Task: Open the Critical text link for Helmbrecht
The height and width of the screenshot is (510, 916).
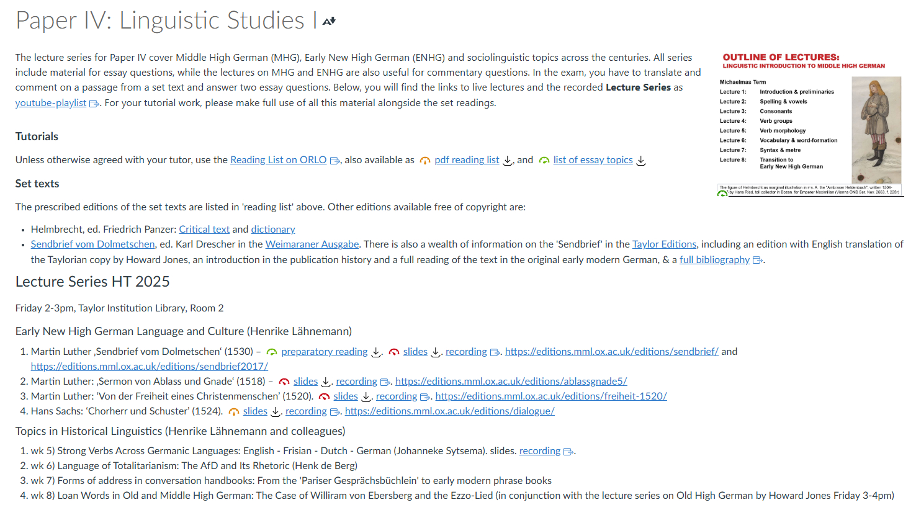Action: (204, 230)
